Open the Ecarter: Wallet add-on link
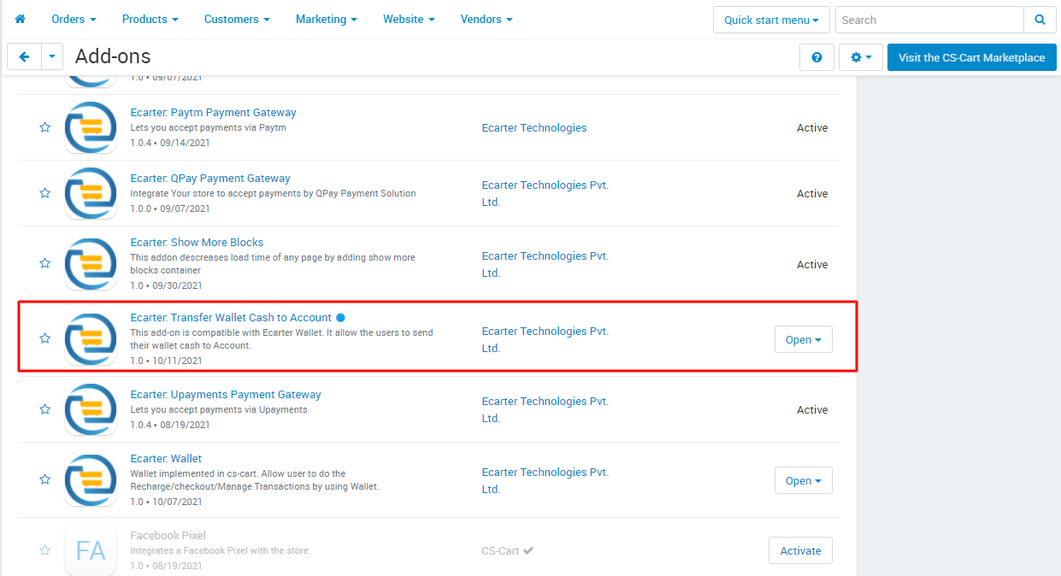This screenshot has width=1061, height=576. pyautogui.click(x=166, y=459)
